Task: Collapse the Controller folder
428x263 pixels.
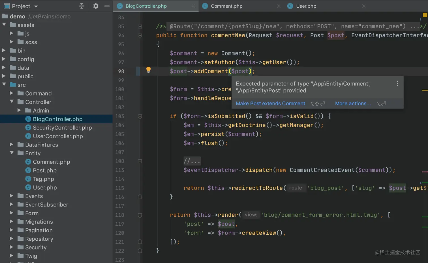Action: [12, 102]
